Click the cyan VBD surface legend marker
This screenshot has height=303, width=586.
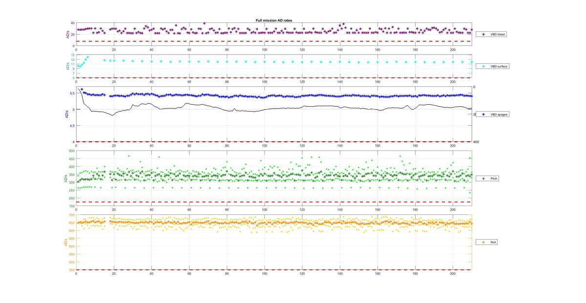pos(483,66)
